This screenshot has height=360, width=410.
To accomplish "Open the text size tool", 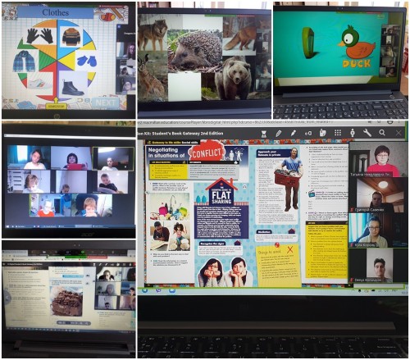I will tap(308, 133).
